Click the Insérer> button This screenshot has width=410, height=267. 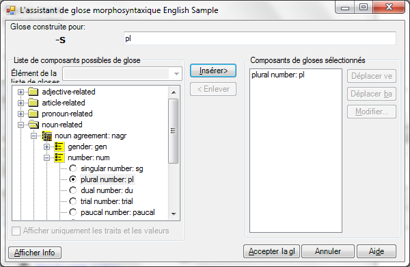click(x=213, y=71)
